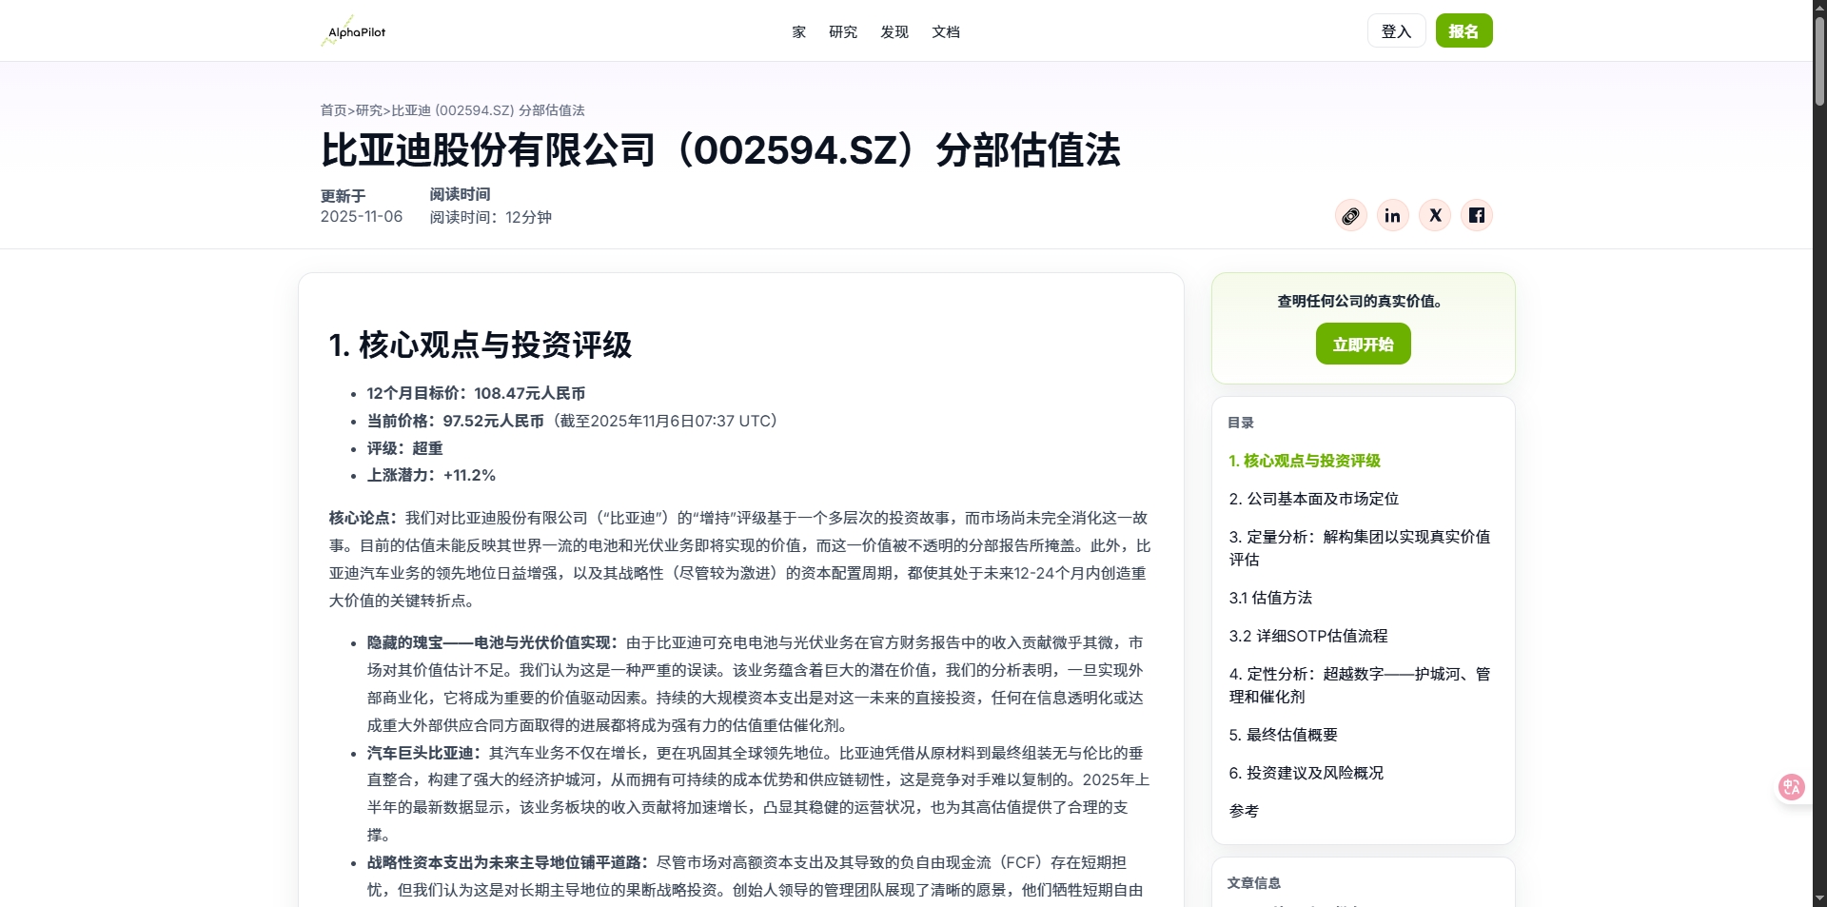Open the 研究 navigation menu
The height and width of the screenshot is (907, 1827).
click(843, 31)
